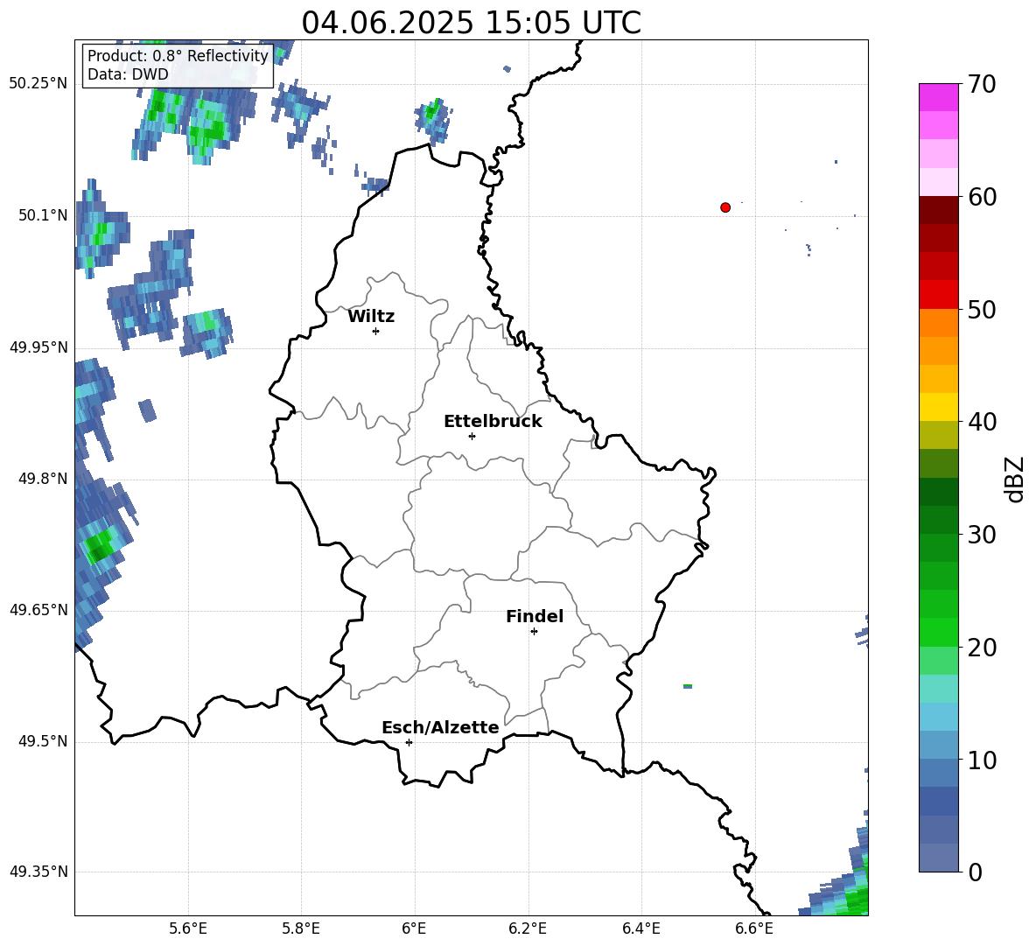
Task: Click the '6.2°E' longitude label
Action: pyautogui.click(x=528, y=928)
